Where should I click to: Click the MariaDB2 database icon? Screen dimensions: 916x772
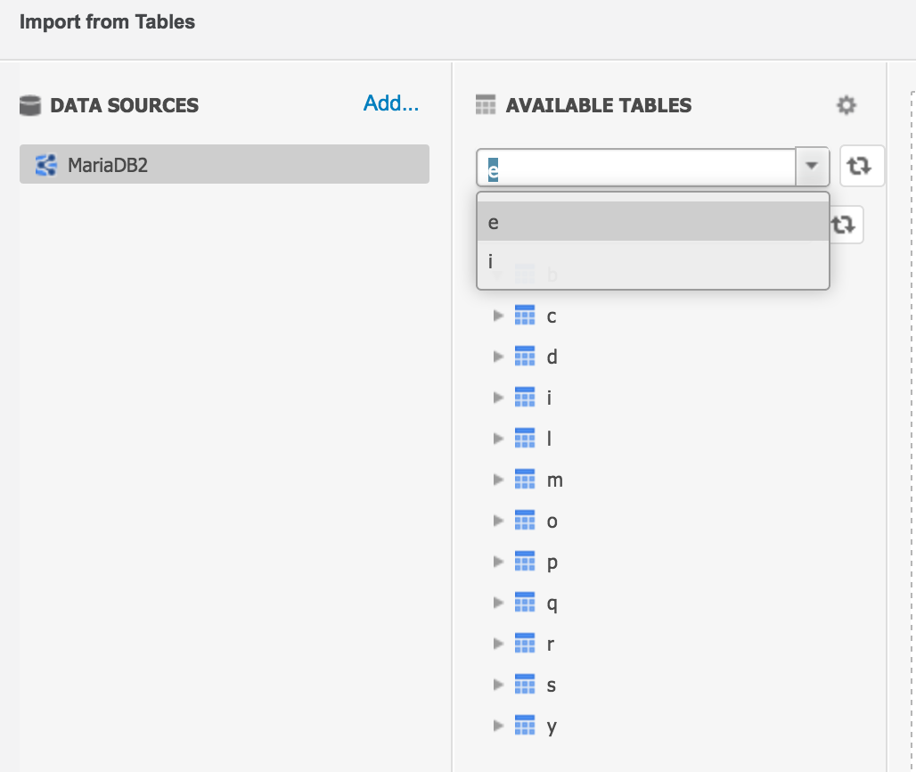pyautogui.click(x=45, y=164)
